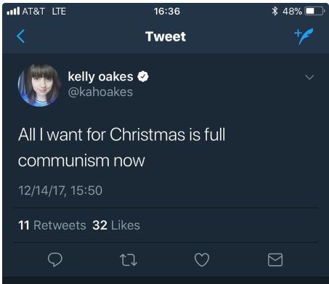The width and height of the screenshot is (329, 284).
Task: Select the tweet text about Christmas
Action: pos(122,147)
